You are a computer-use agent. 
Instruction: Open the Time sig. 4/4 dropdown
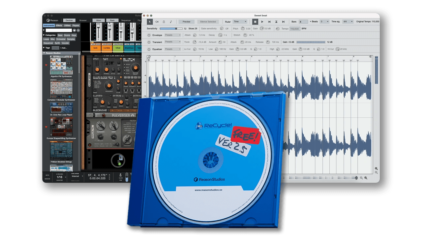[x=347, y=22]
